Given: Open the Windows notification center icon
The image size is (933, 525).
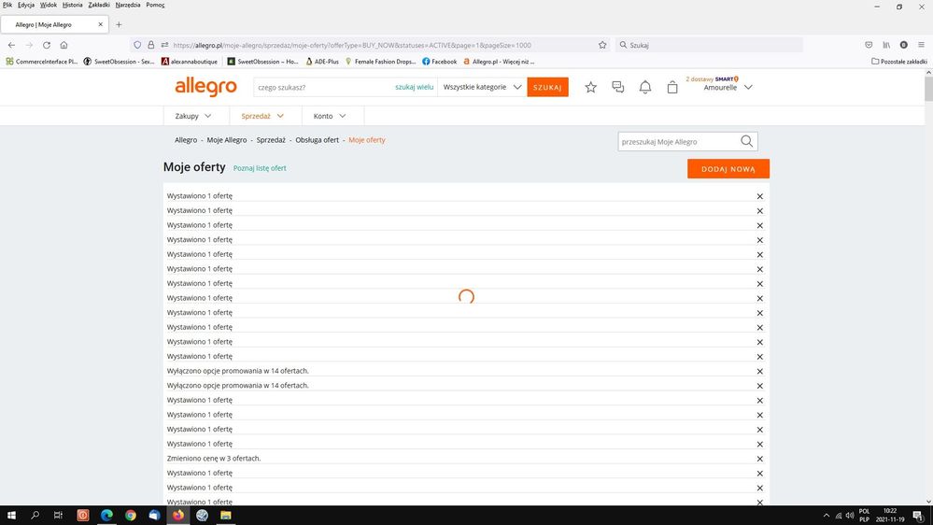Looking at the screenshot, I should (918, 516).
